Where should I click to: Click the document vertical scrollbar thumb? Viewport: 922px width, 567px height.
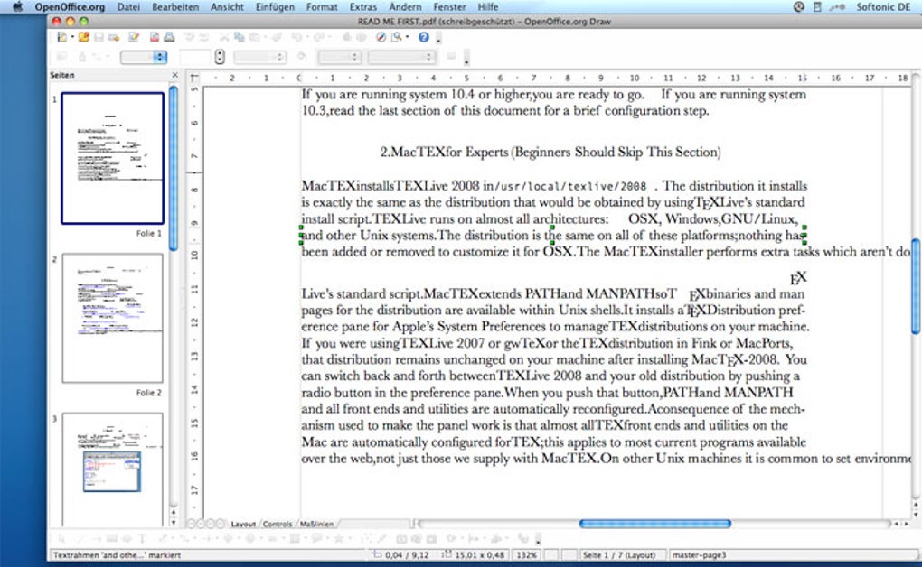tap(916, 286)
